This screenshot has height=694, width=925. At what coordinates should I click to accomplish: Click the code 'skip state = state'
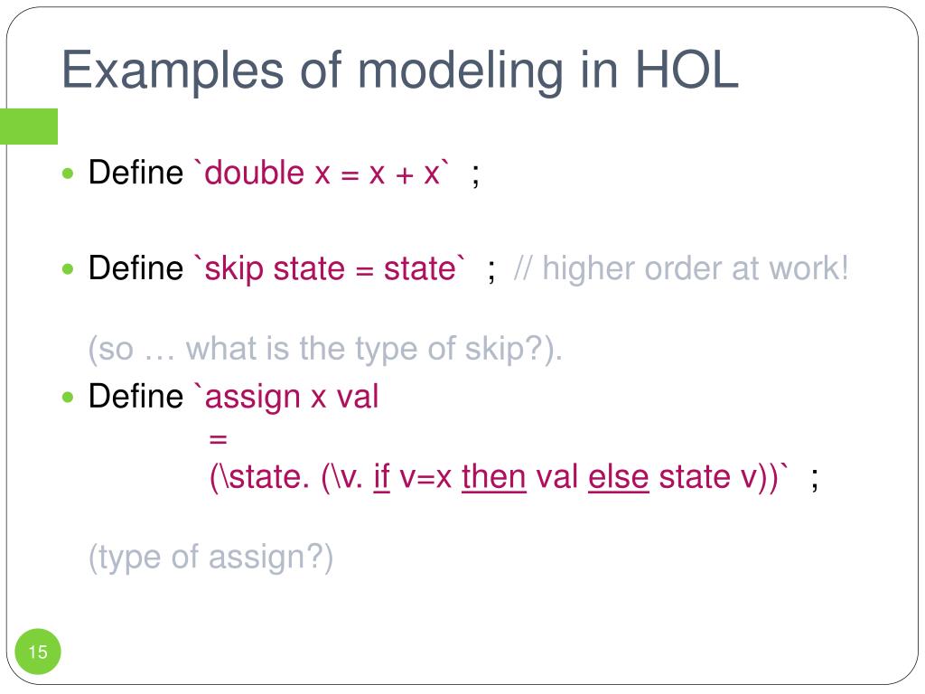click(331, 269)
